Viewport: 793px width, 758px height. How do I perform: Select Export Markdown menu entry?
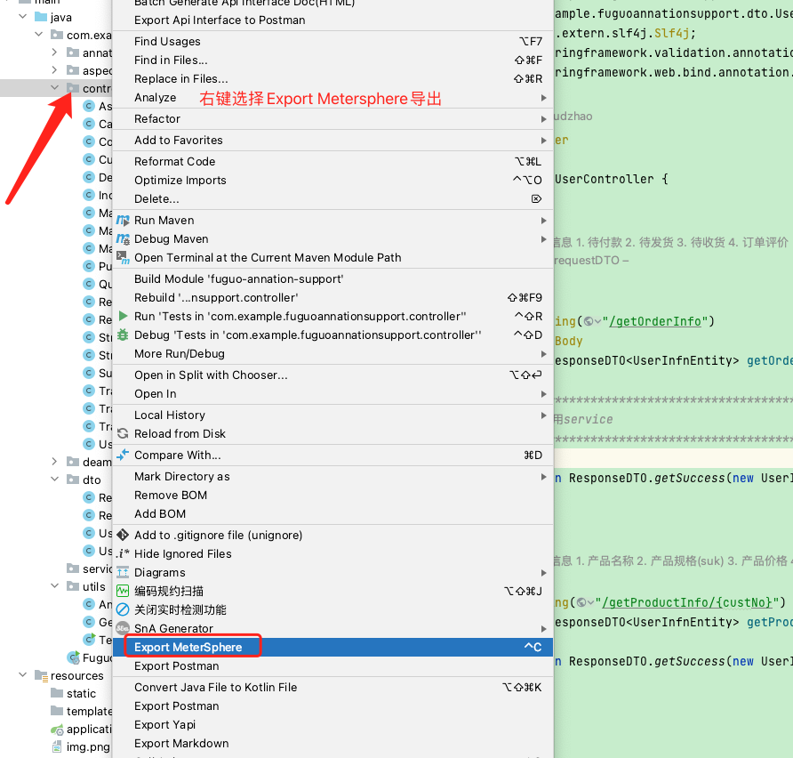pyautogui.click(x=332, y=744)
